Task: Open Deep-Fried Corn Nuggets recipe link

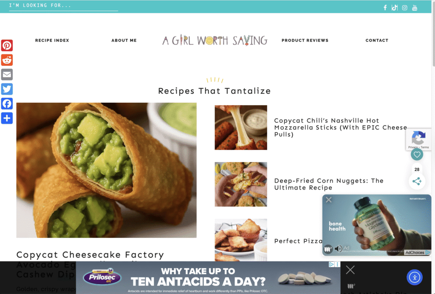Action: (329, 184)
